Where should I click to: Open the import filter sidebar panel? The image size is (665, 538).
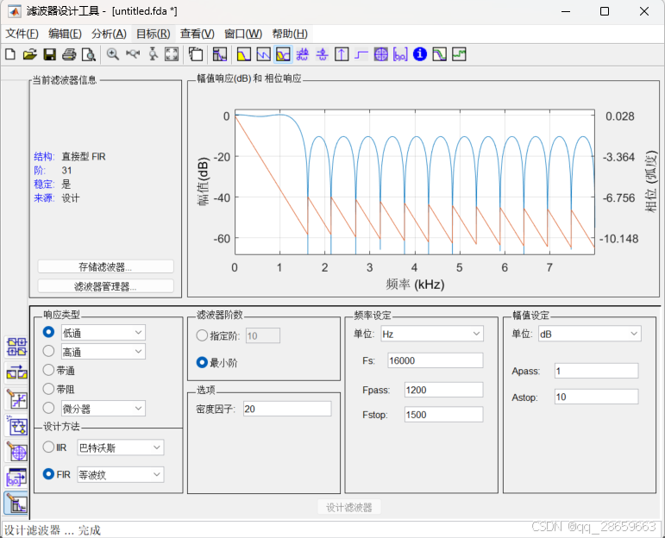[x=17, y=478]
